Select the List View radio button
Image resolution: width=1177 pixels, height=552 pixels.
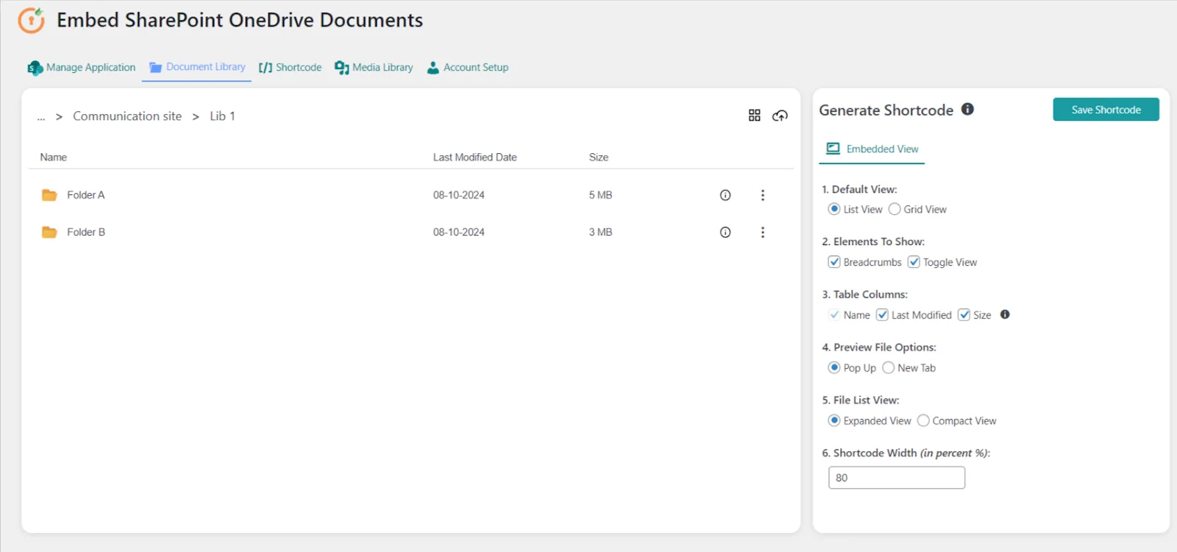point(834,209)
